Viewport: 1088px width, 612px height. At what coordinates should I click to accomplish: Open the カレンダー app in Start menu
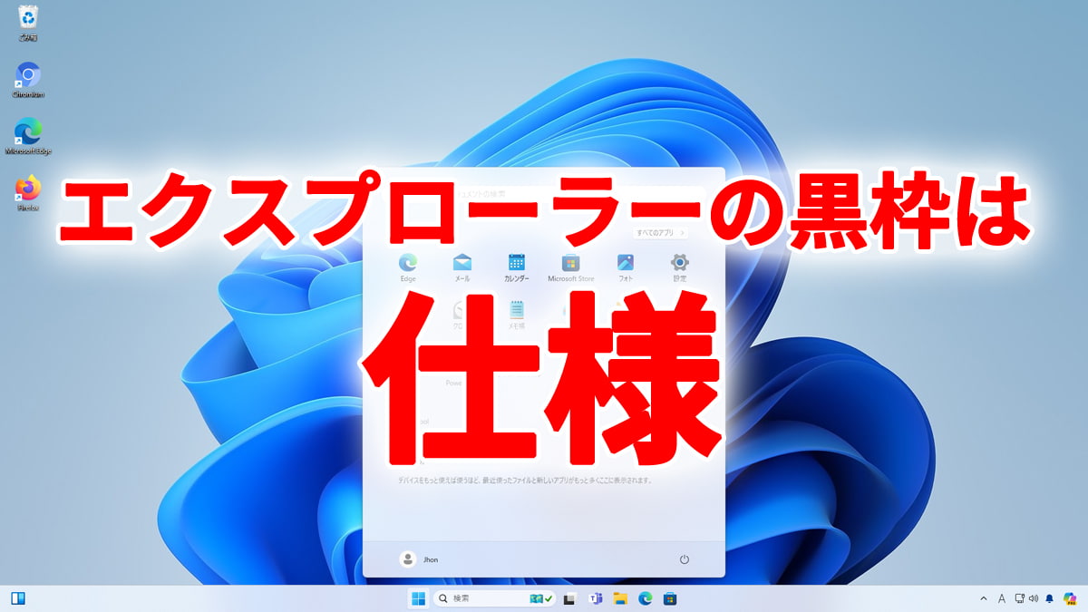(517, 267)
